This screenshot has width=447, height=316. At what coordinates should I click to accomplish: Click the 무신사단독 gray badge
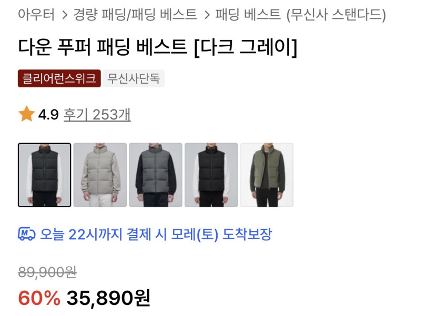pyautogui.click(x=134, y=78)
